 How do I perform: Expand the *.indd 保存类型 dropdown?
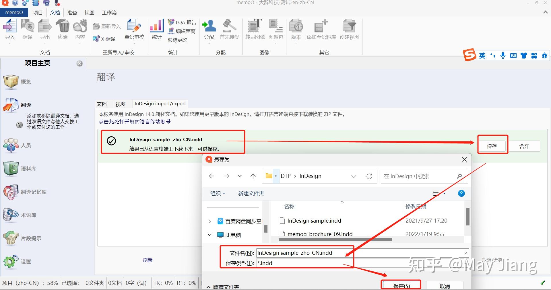point(465,263)
